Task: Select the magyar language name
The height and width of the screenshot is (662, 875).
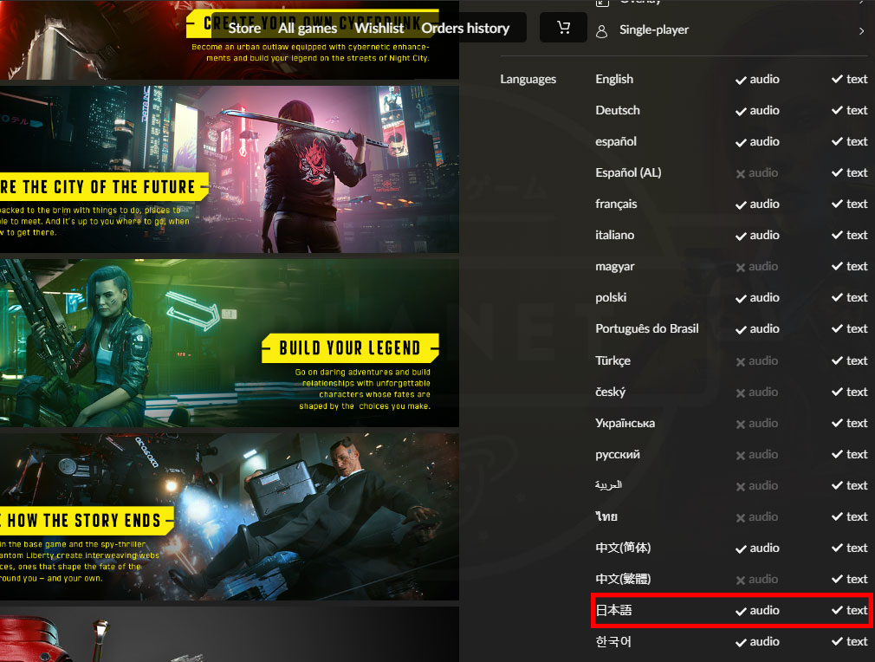Action: click(x=615, y=267)
